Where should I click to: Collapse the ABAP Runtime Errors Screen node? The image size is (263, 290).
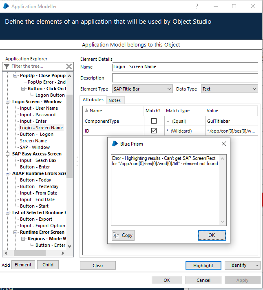8,173
